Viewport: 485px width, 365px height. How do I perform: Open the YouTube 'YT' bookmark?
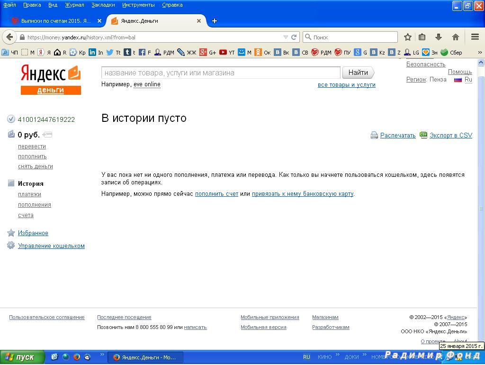pos(227,52)
